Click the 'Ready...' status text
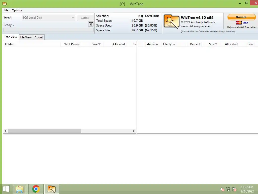258x194 pixels. pos(9,25)
